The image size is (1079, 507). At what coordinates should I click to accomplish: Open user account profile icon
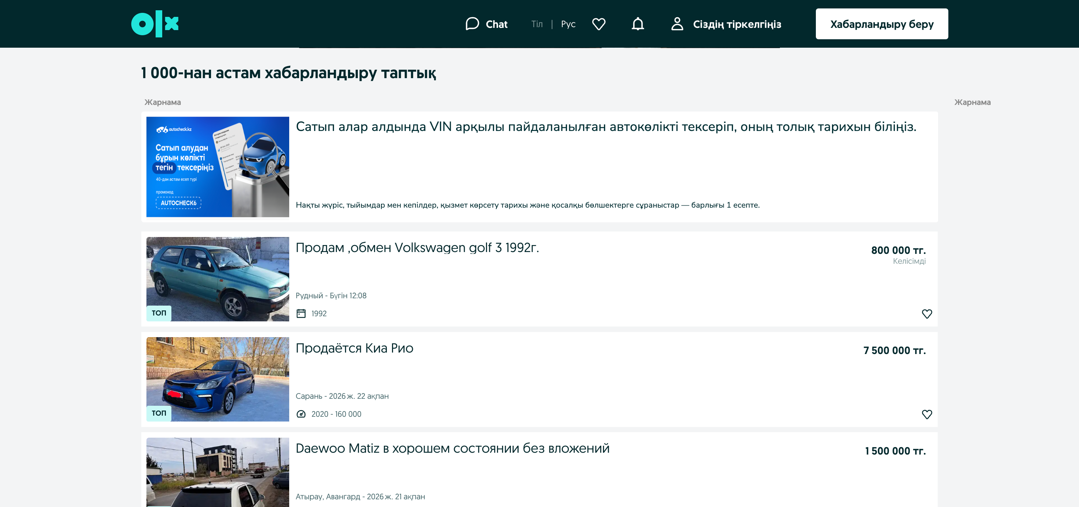677,24
